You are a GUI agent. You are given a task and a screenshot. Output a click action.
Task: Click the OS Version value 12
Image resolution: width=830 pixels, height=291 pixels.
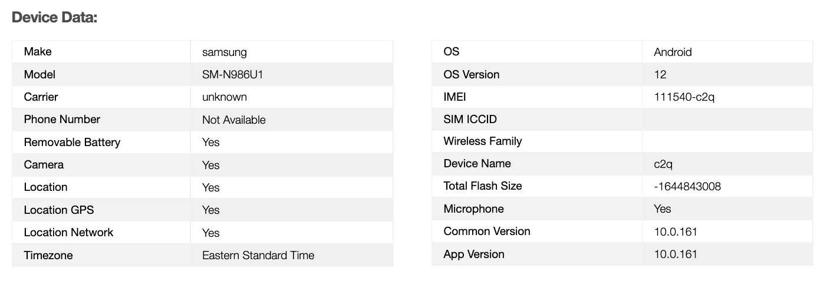click(x=660, y=75)
